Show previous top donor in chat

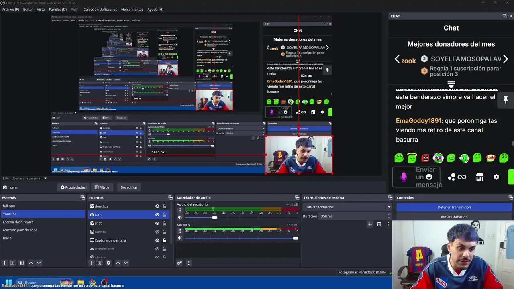[397, 59]
